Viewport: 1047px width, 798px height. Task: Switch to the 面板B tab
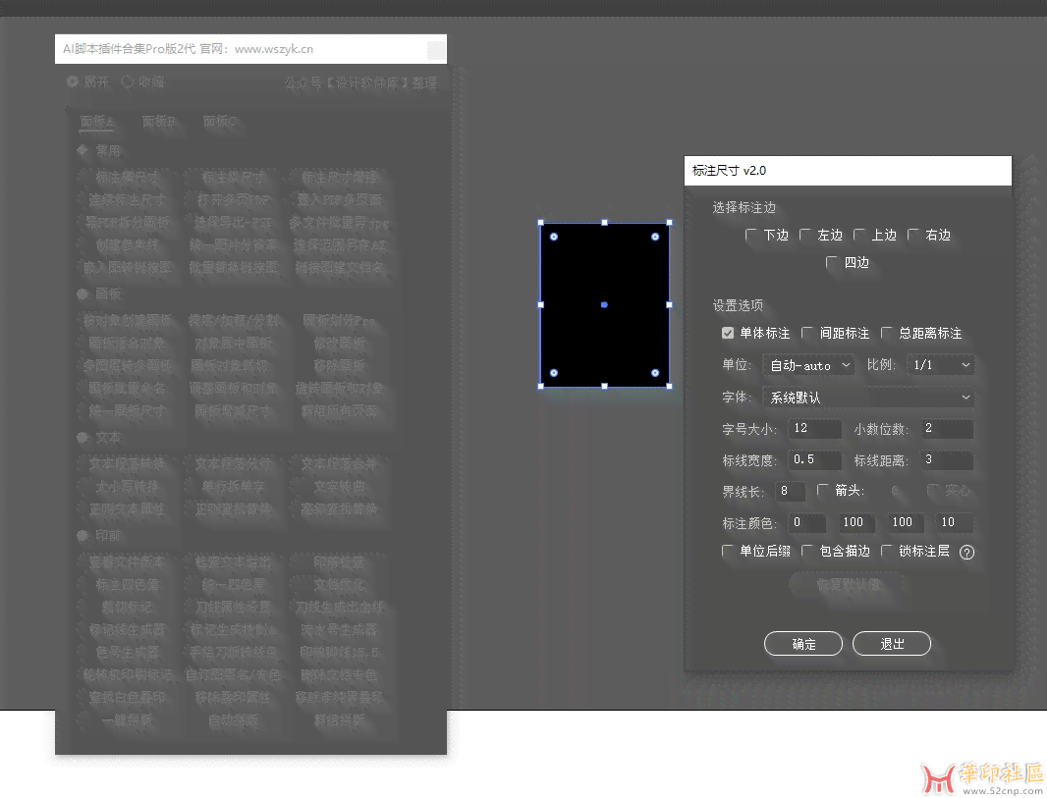pyautogui.click(x=159, y=122)
